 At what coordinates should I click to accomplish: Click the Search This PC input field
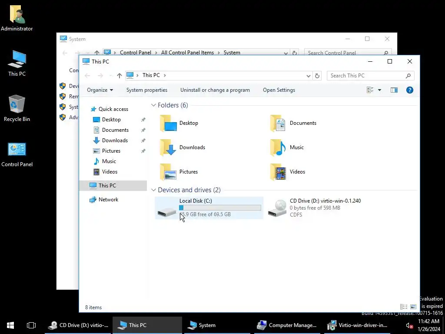click(366, 76)
